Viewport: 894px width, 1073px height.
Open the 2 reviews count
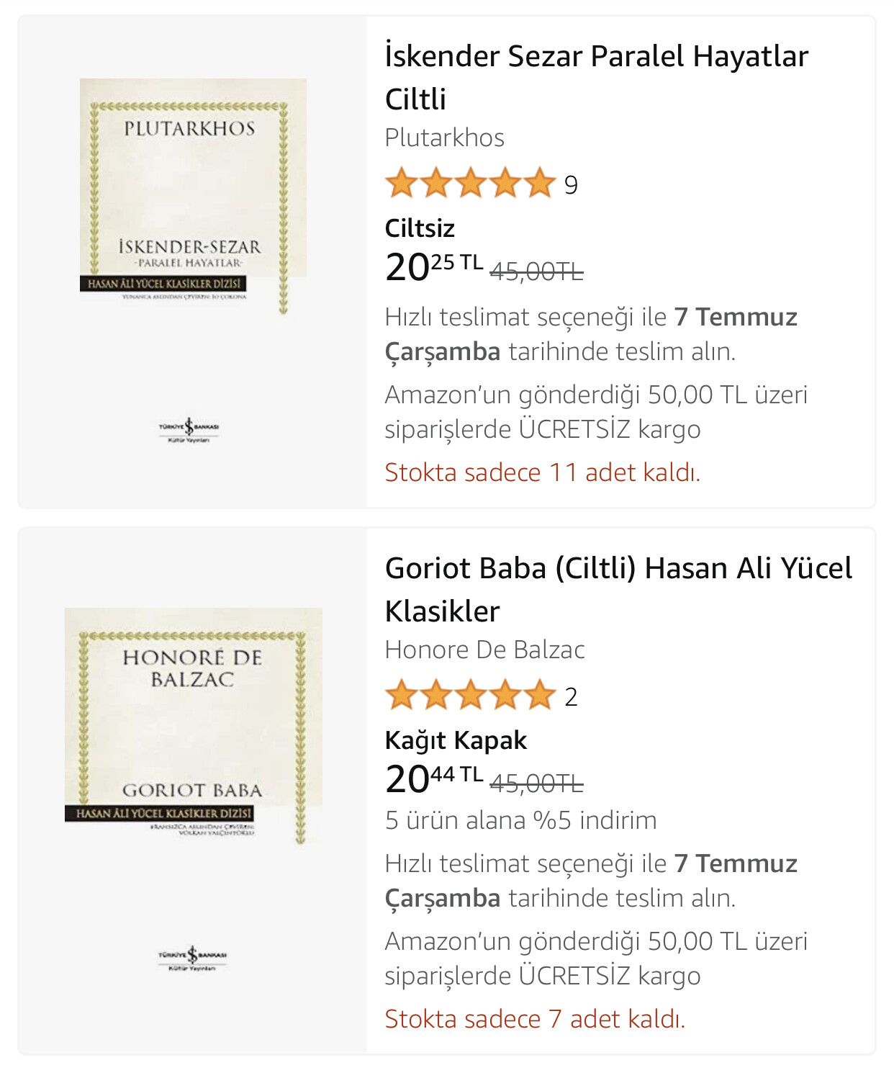point(571,697)
